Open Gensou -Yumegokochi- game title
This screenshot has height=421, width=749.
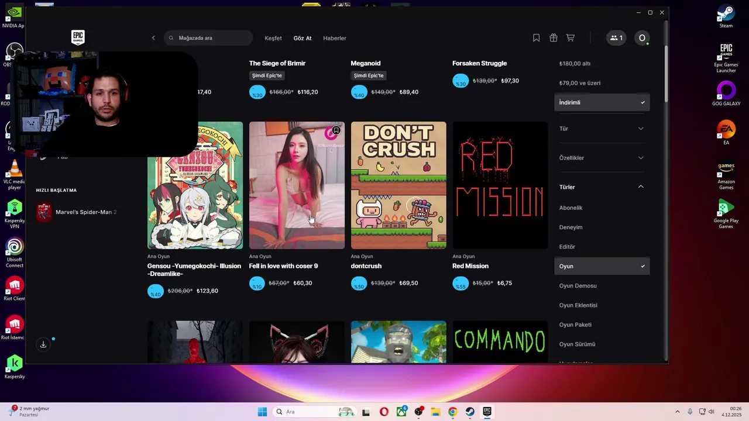click(x=194, y=270)
